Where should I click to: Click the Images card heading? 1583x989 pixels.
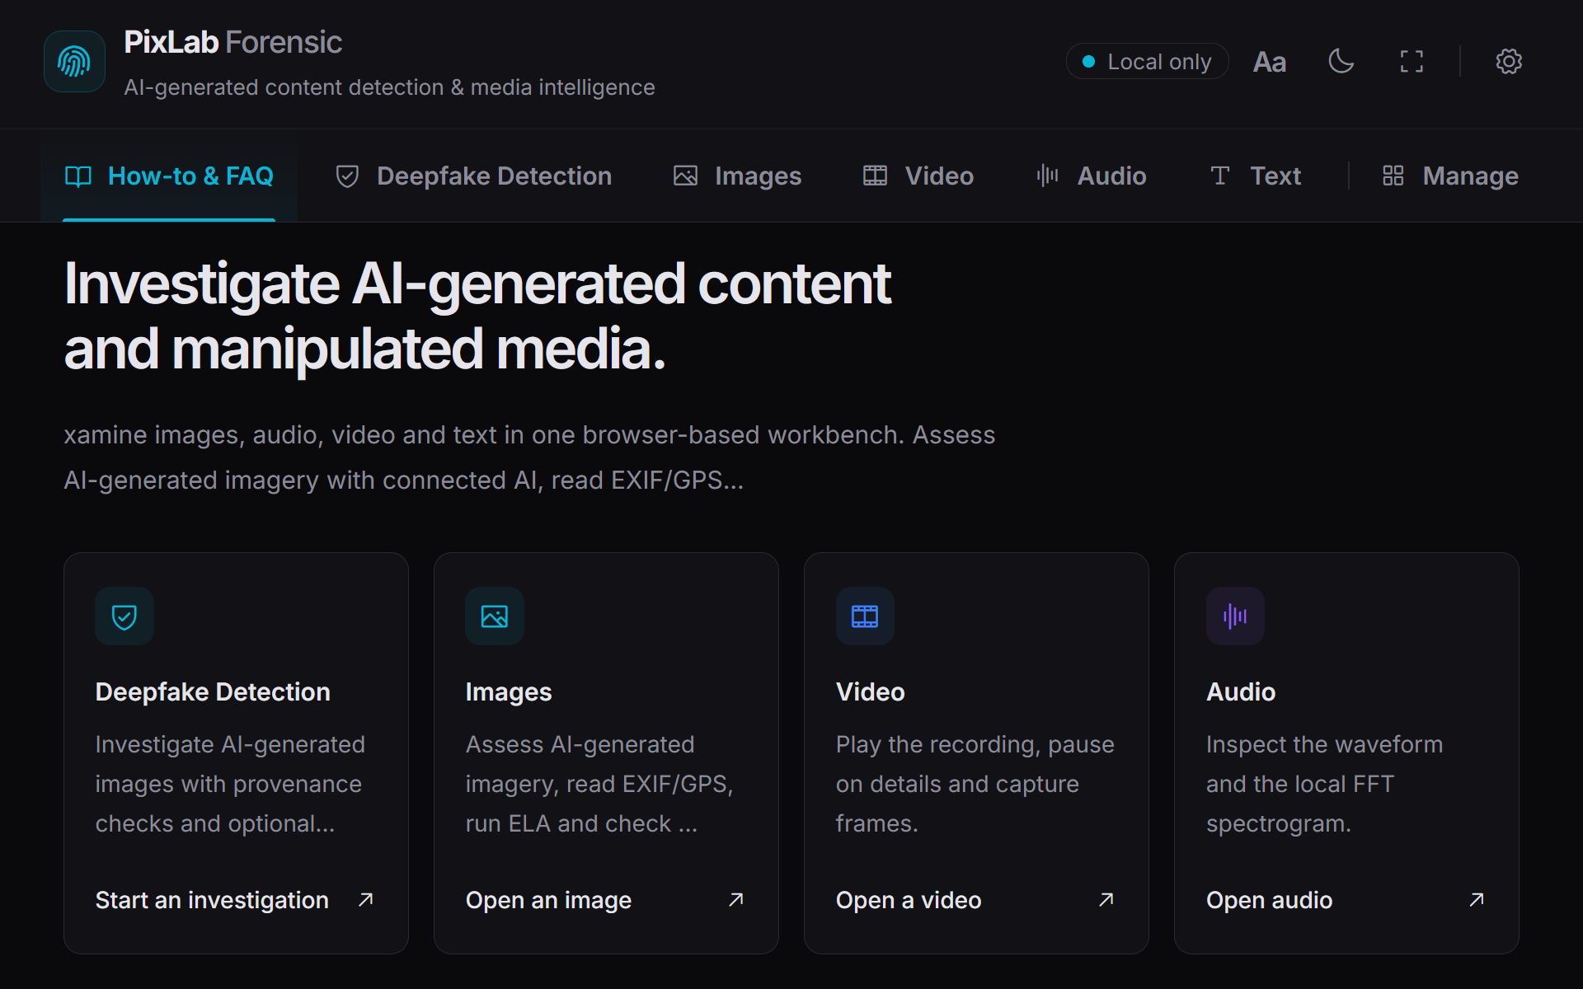pyautogui.click(x=509, y=692)
